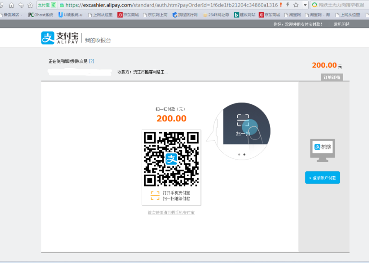Viewport: 369px width, 263px height.
Task: Click the 登录账户付款 button
Action: tap(322, 178)
